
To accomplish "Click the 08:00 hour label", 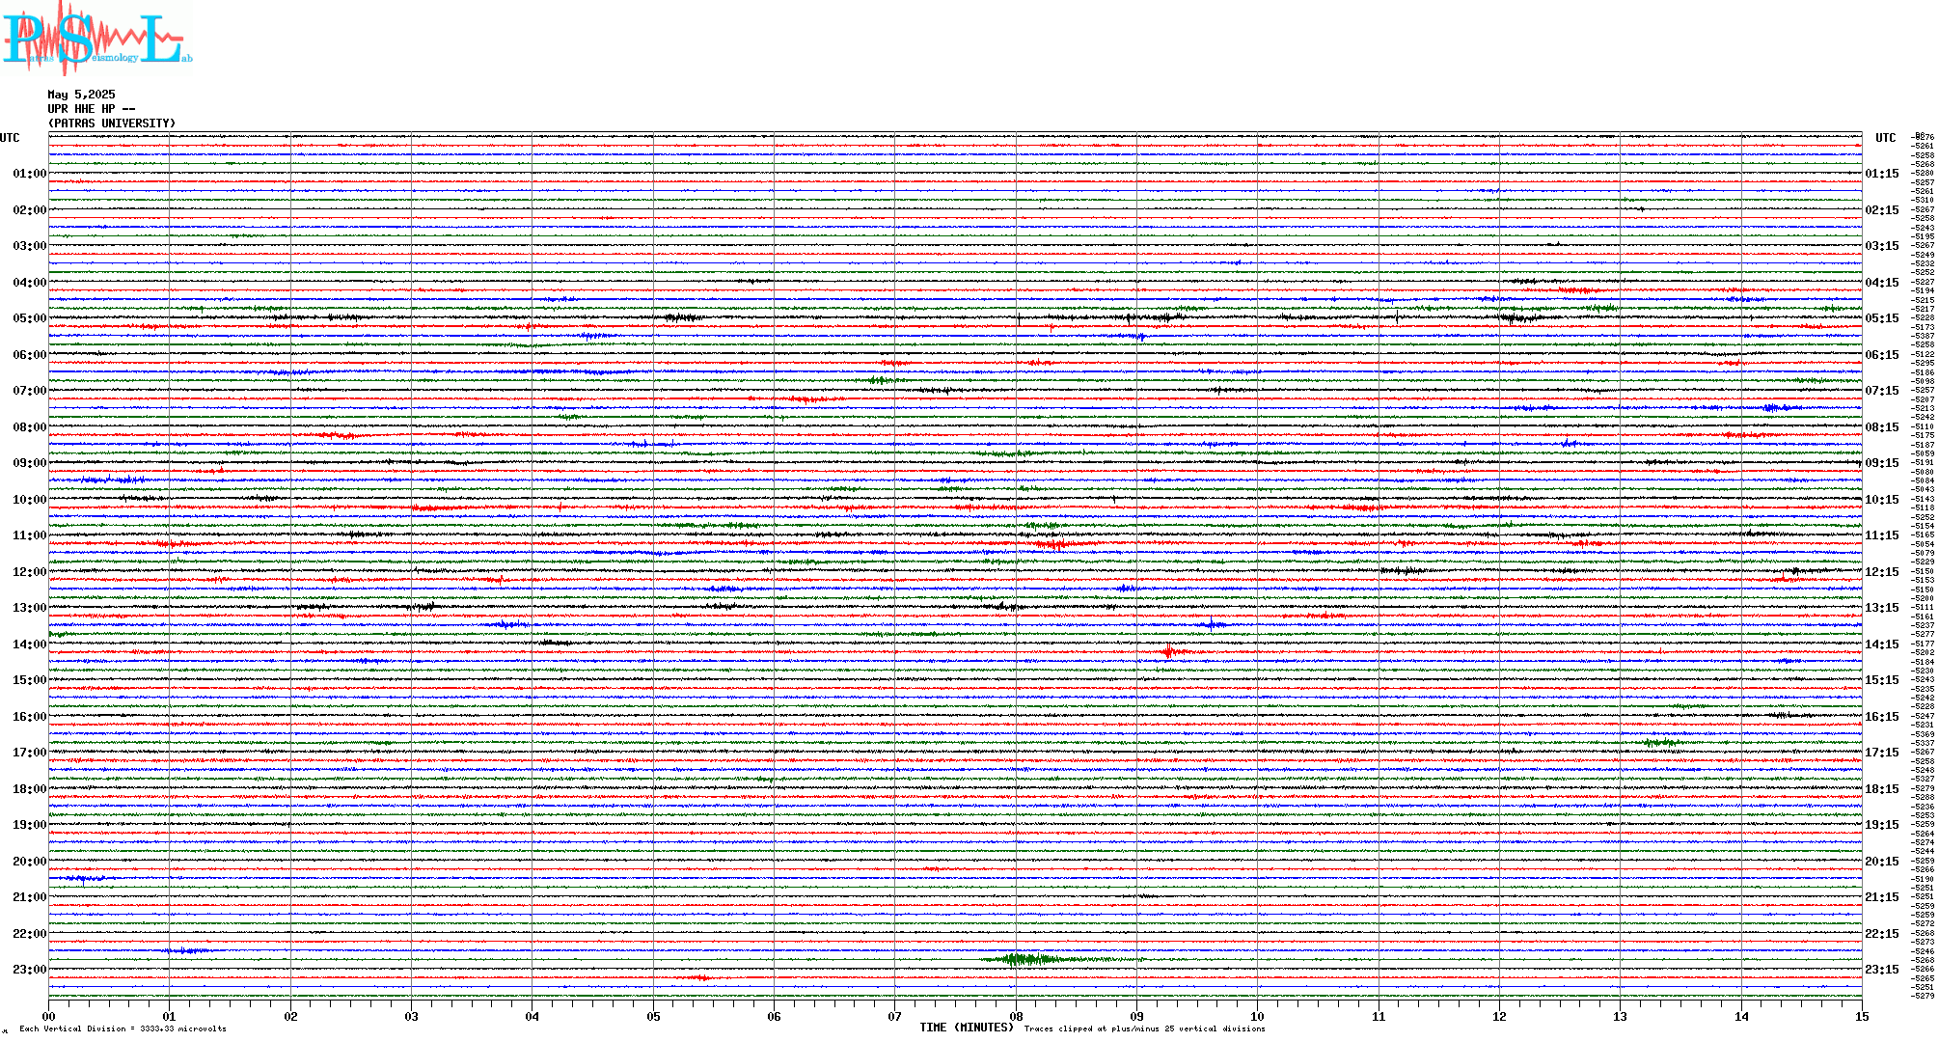I will pos(30,427).
